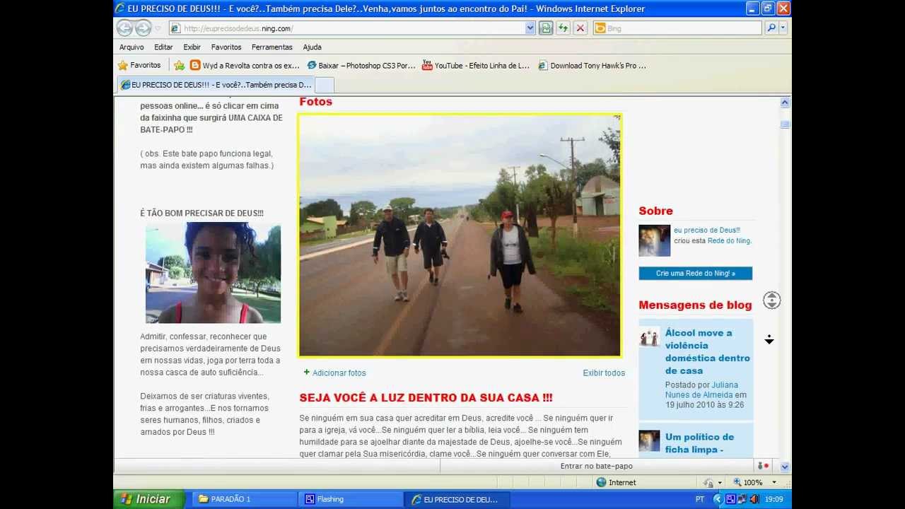Click in the Bing search field

pos(684,28)
